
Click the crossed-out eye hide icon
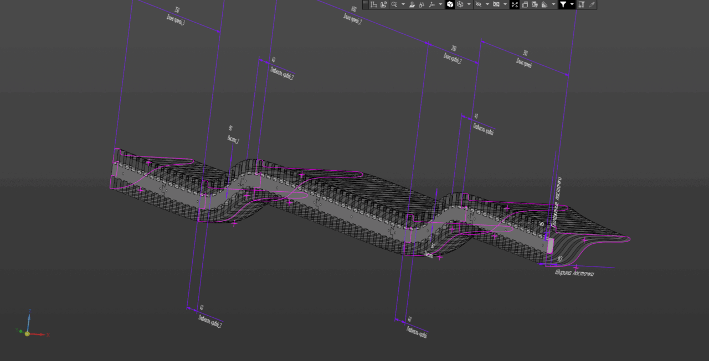point(479,4)
